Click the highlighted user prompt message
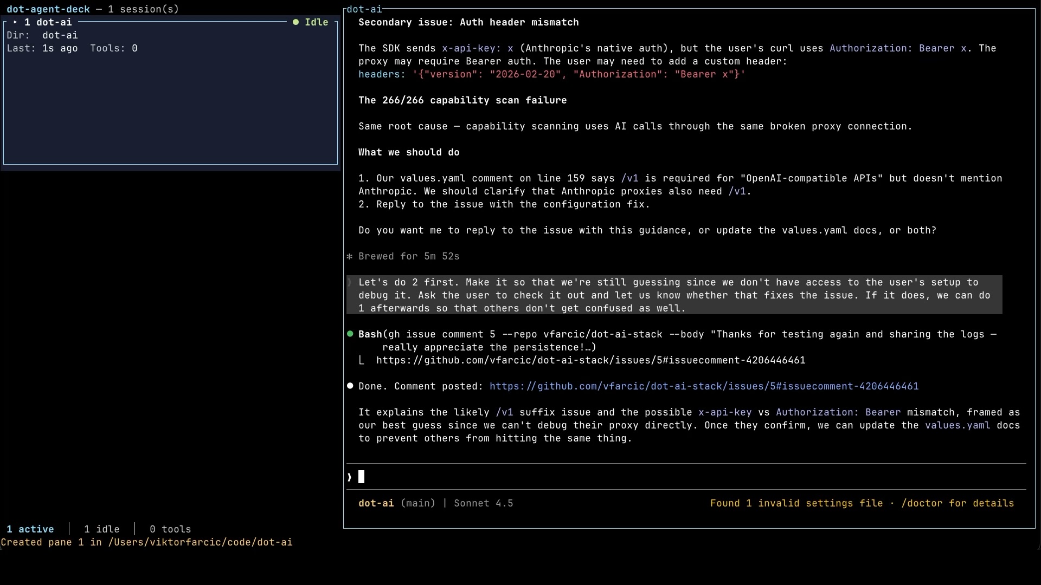 tap(674, 295)
